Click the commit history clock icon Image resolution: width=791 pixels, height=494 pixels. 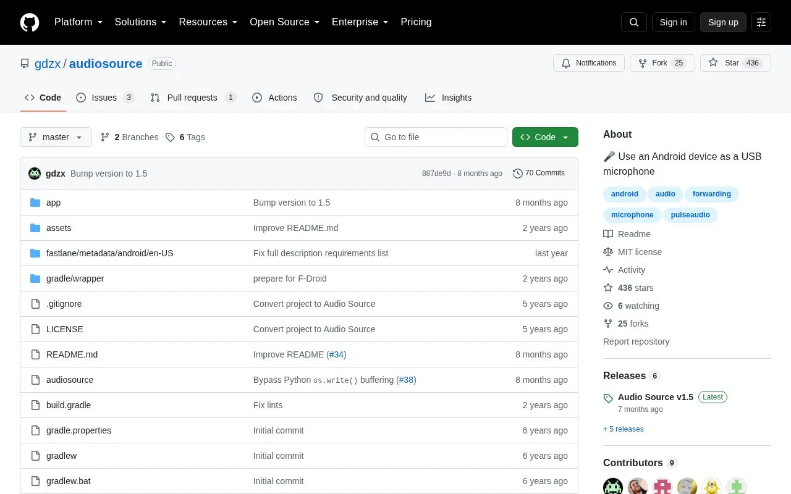click(x=518, y=174)
